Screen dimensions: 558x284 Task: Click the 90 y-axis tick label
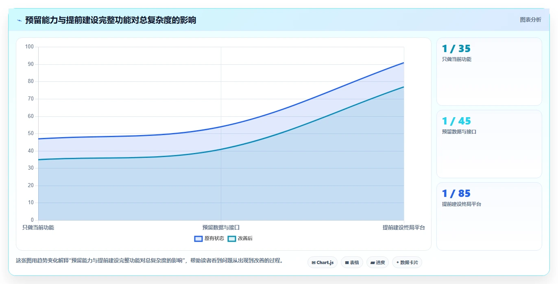coord(31,64)
